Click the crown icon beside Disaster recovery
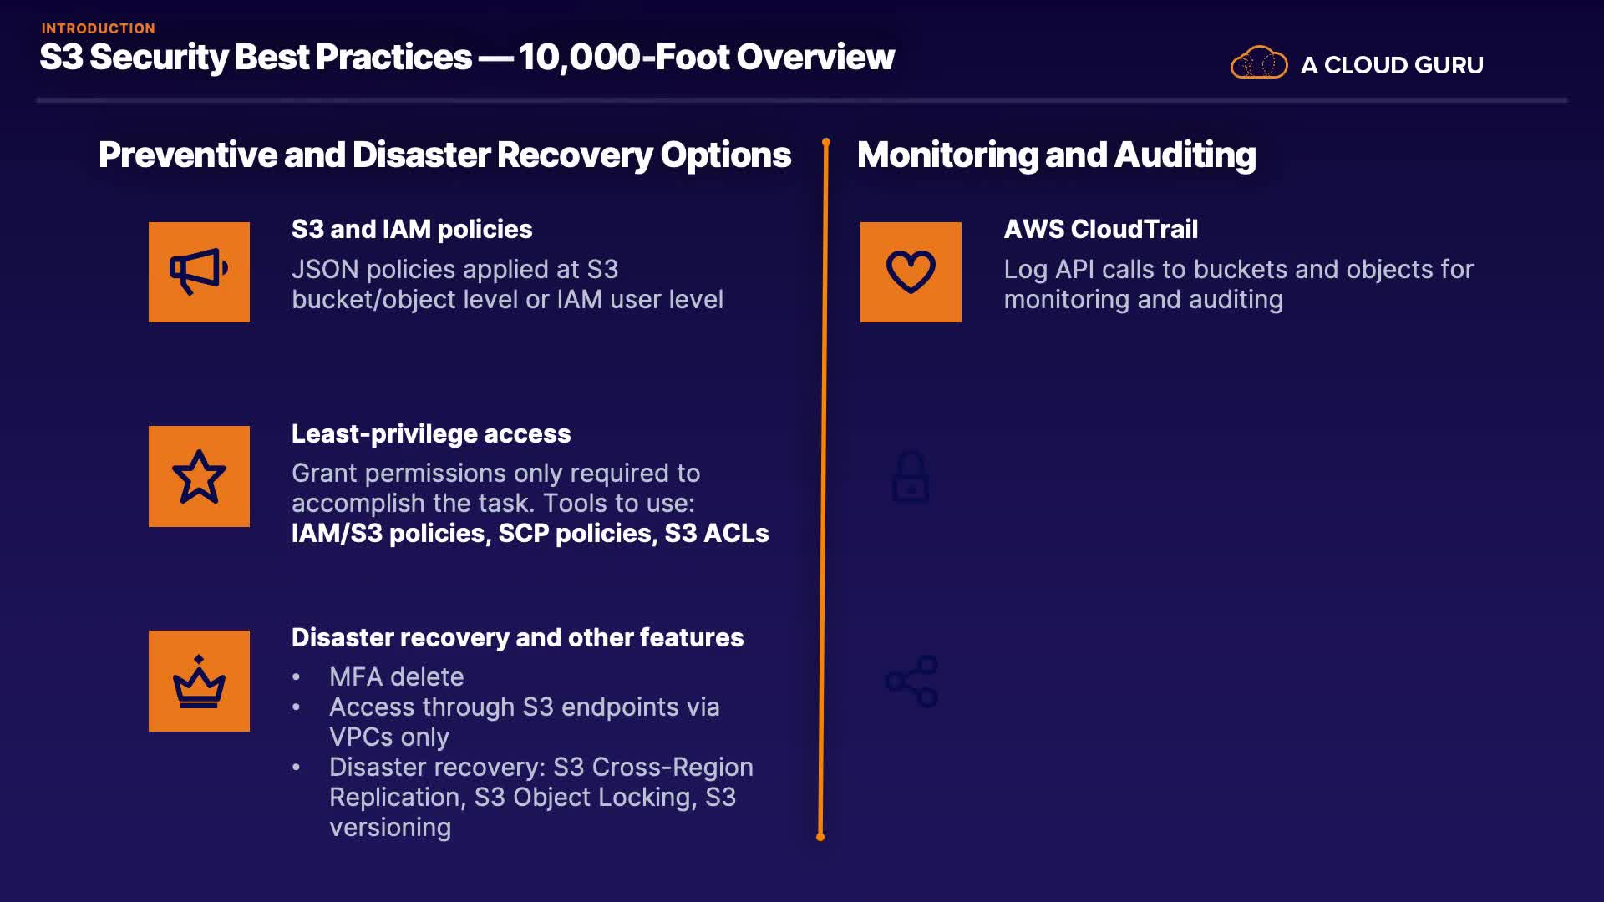This screenshot has height=902, width=1604. pos(199,682)
